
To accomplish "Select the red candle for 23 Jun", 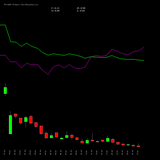I will click(x=21, y=121).
